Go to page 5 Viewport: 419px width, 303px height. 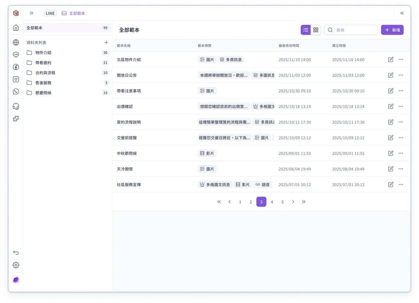(x=282, y=202)
